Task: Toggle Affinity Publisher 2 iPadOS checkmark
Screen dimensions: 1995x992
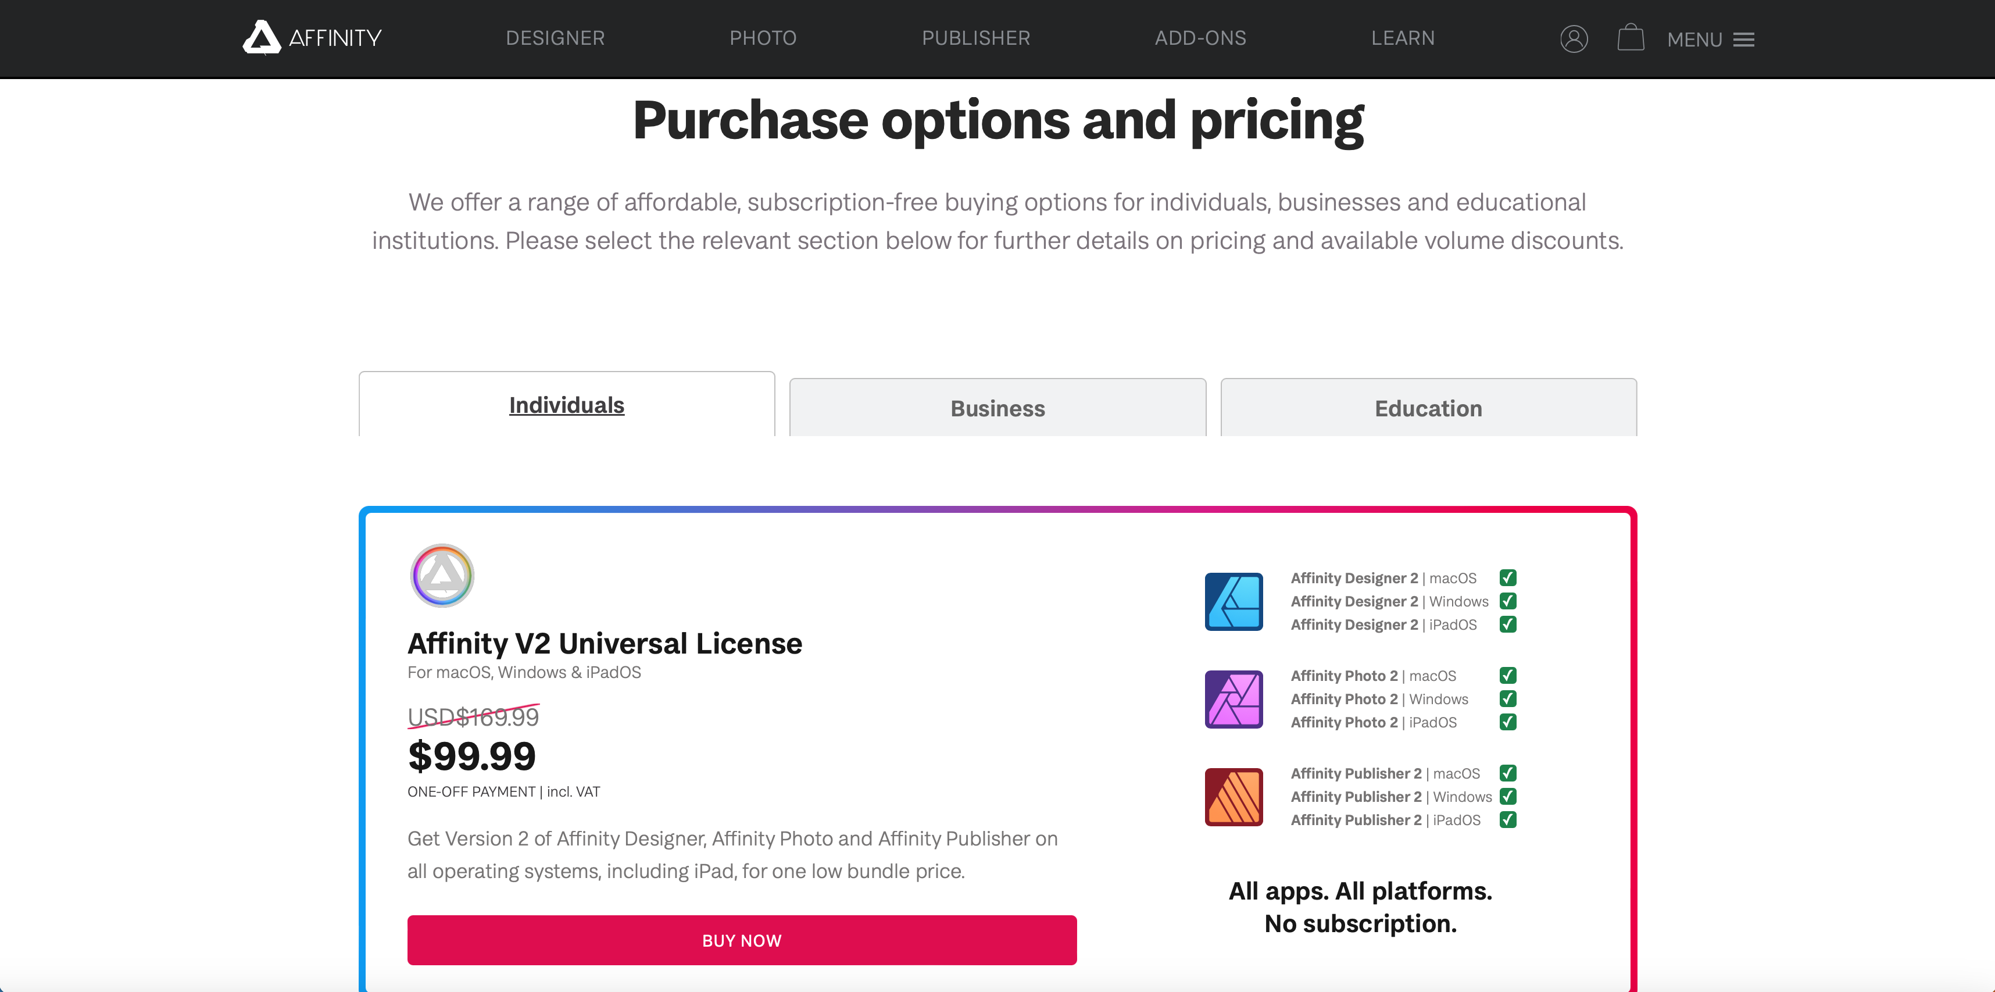Action: click(x=1507, y=820)
